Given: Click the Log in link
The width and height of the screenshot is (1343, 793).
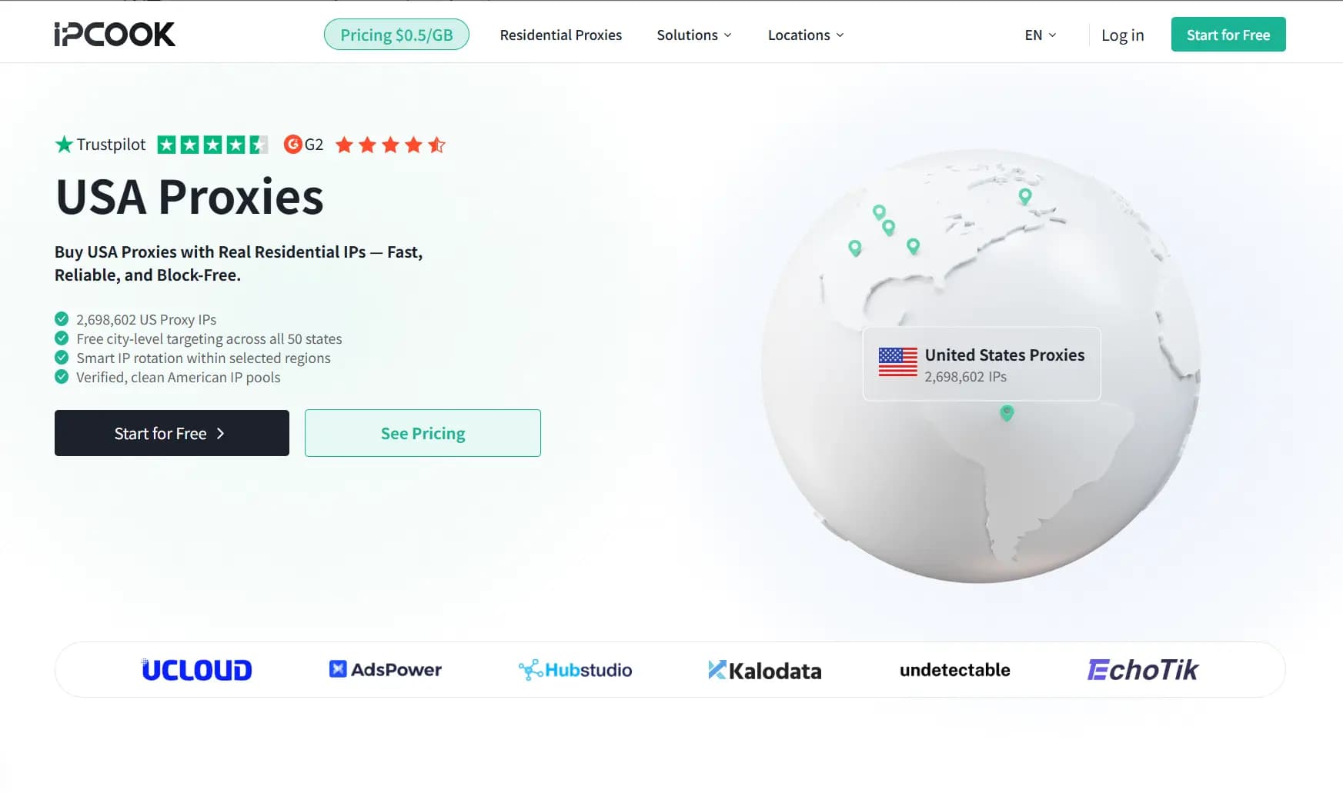Looking at the screenshot, I should 1122,35.
